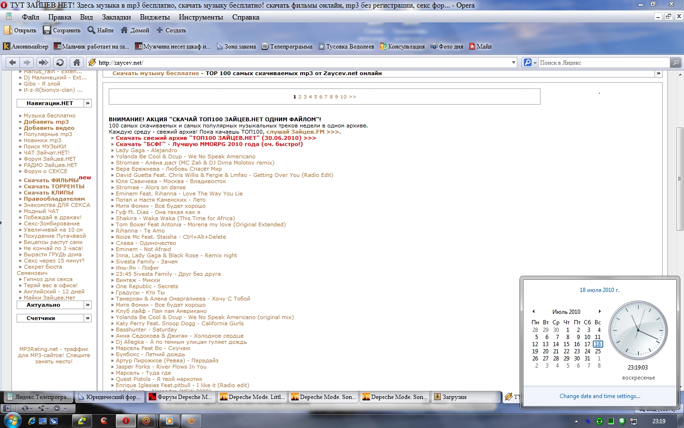Open the address bar history dropdown
The height and width of the screenshot is (428, 684).
pyautogui.click(x=513, y=62)
